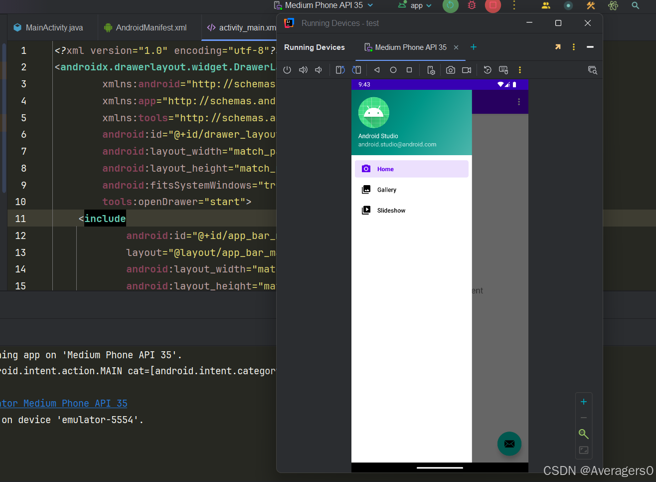Switch to AndroidManifest.xml editor tab
This screenshot has height=482, width=656.
(x=146, y=27)
